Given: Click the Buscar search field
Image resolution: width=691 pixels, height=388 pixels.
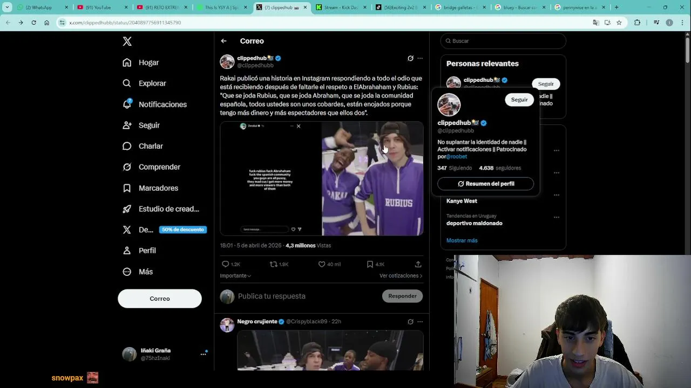Looking at the screenshot, I should coord(503,41).
